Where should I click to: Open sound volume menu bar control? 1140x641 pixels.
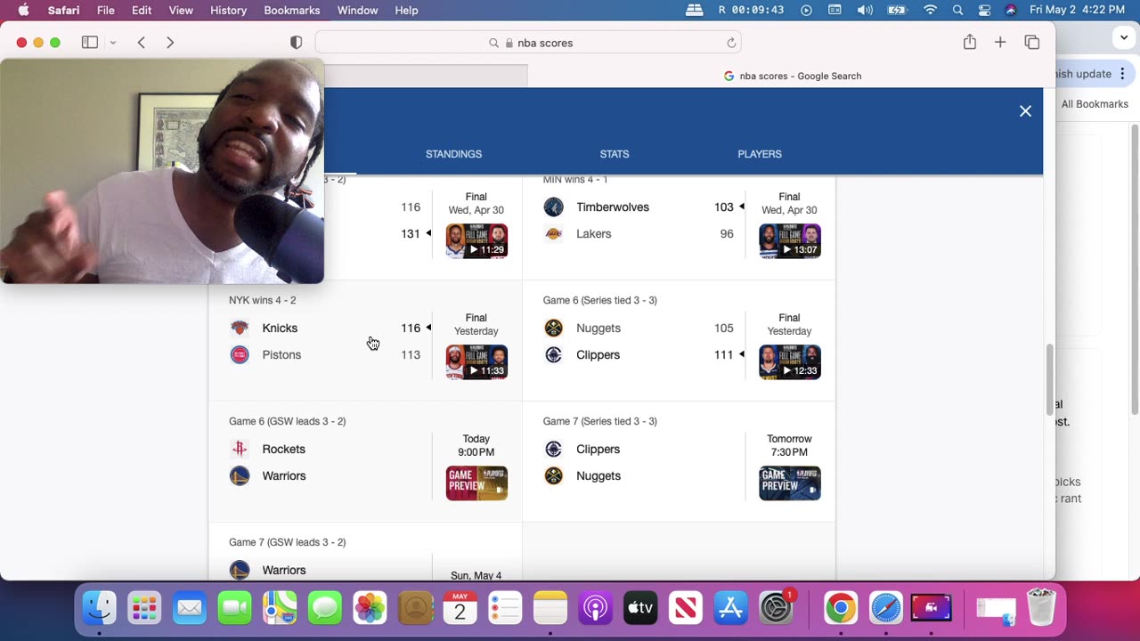(x=865, y=10)
